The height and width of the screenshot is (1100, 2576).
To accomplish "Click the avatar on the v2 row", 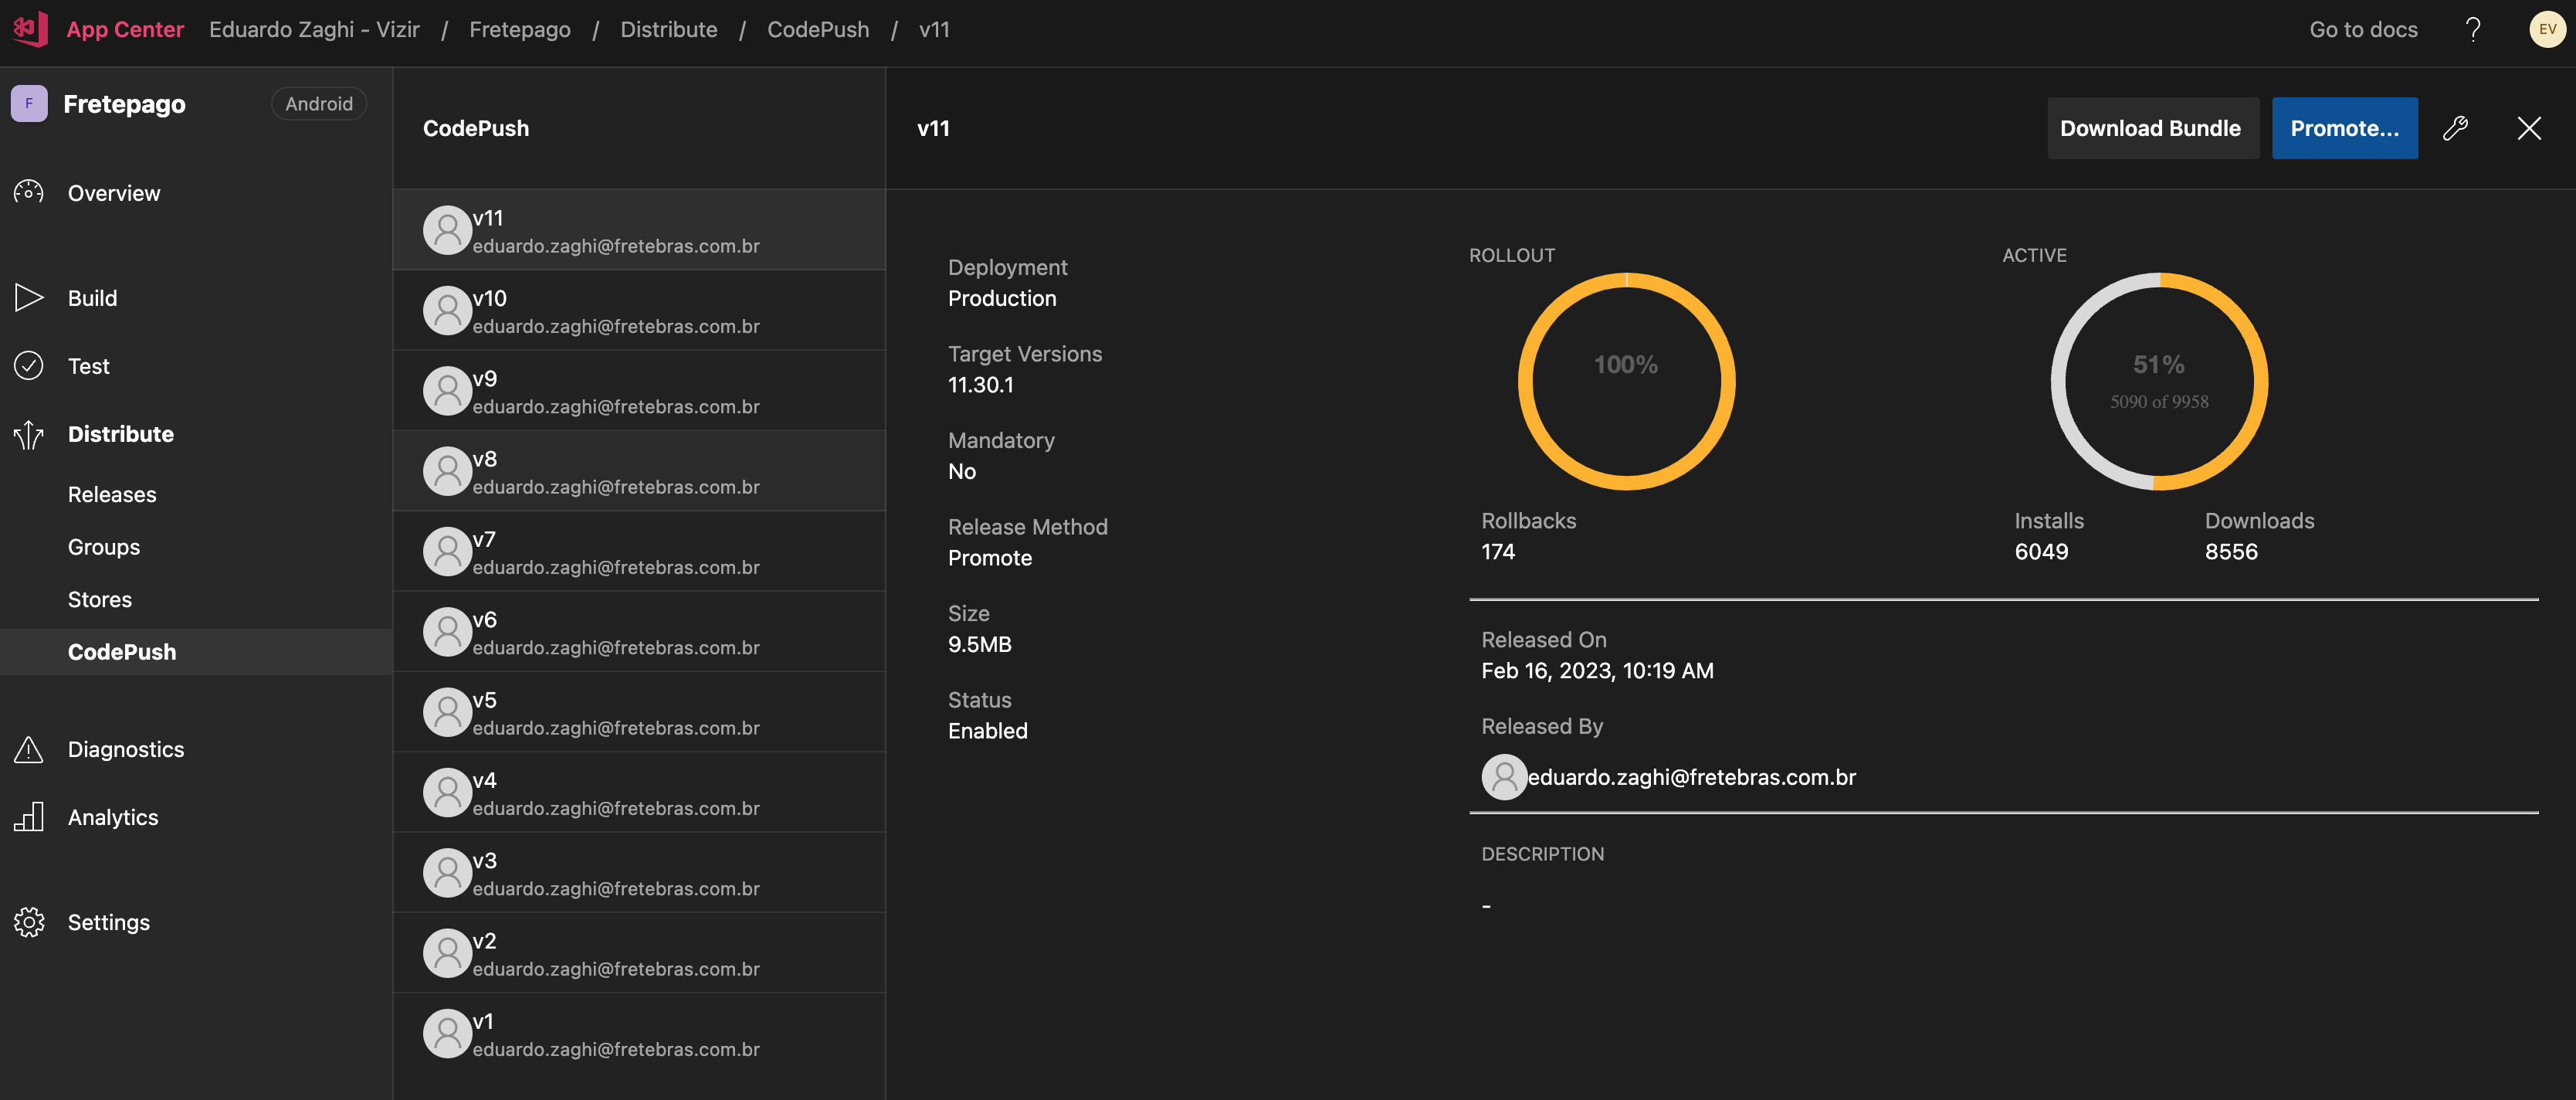I will pyautogui.click(x=447, y=953).
